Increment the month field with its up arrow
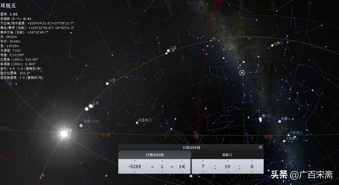The width and height of the screenshot is (339, 185). pos(162,161)
